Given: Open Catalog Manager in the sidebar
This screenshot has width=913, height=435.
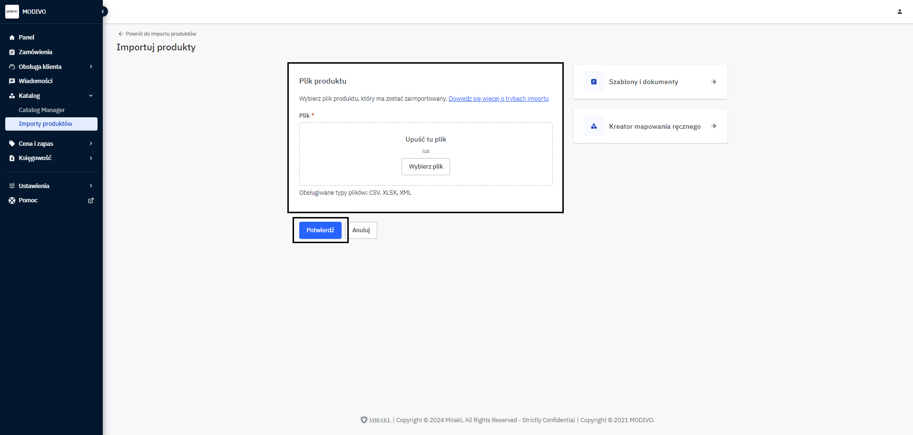Looking at the screenshot, I should [x=42, y=110].
